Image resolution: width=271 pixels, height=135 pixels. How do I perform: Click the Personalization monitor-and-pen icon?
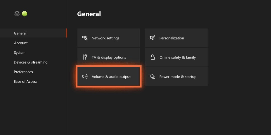[x=152, y=38]
